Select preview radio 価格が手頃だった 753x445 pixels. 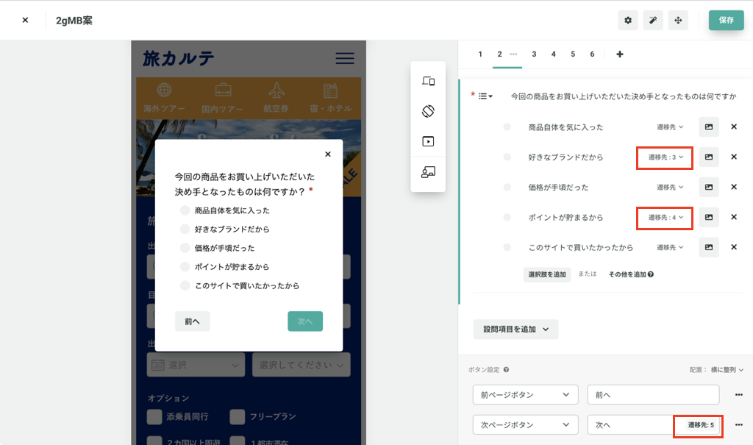(x=185, y=248)
